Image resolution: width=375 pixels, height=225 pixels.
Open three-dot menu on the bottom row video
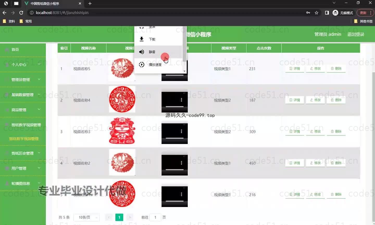pyautogui.click(x=182, y=194)
